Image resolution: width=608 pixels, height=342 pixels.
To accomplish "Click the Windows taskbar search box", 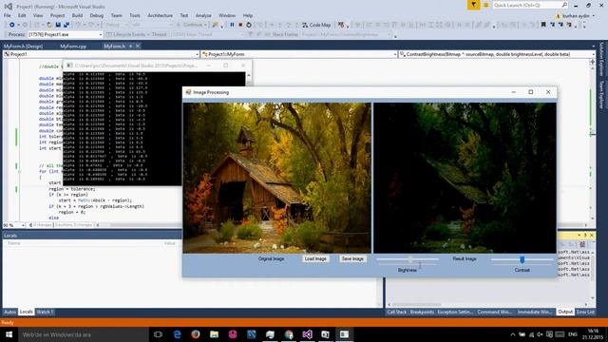I will point(84,334).
